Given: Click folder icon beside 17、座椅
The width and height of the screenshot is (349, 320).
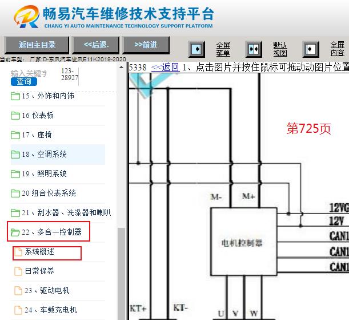Looking at the screenshot, I should [15, 135].
